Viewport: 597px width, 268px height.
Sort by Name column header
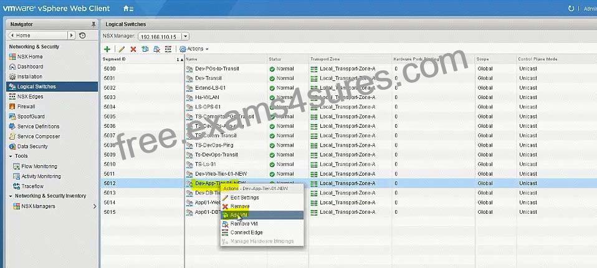pyautogui.click(x=226, y=59)
